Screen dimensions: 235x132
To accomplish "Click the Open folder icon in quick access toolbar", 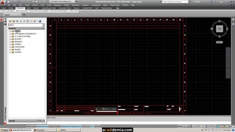I will point(12,1).
